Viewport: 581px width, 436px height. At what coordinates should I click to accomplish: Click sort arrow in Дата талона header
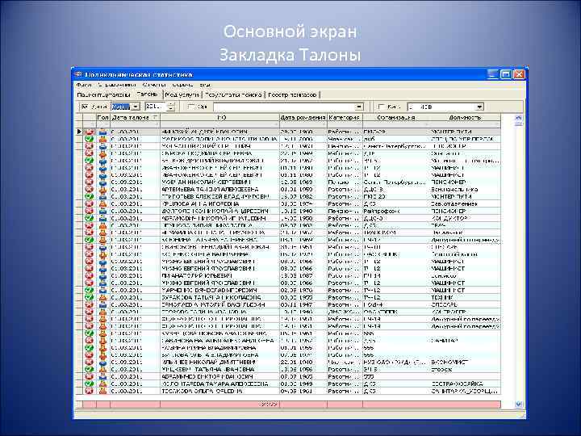click(155, 118)
